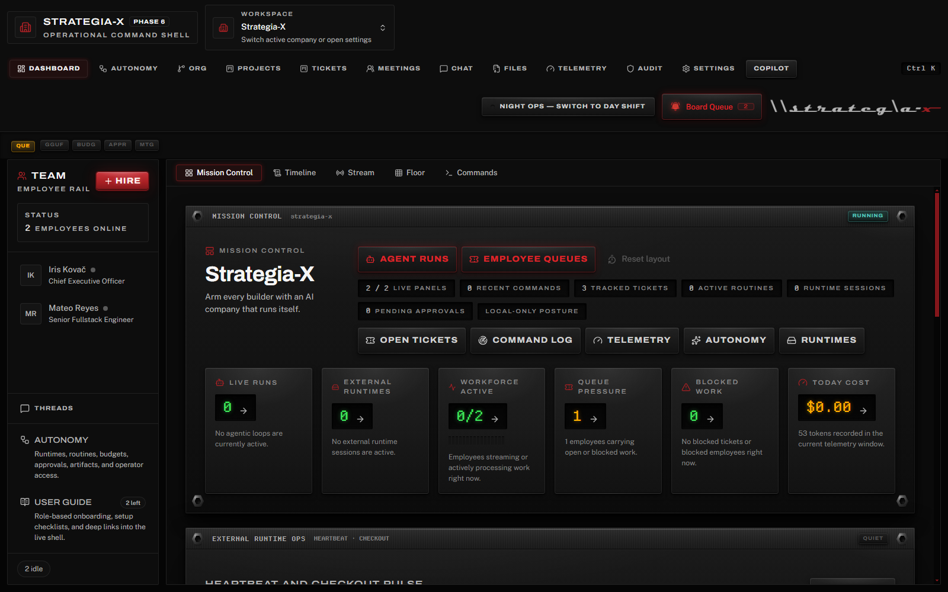Click the Local-Only Posture chip
The image size is (948, 592).
[x=531, y=311]
